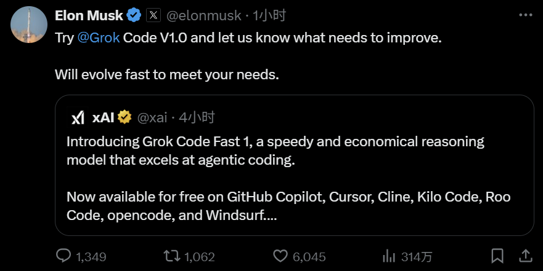Open the Elon Musk display name link
This screenshot has width=543, height=271.
88,15
